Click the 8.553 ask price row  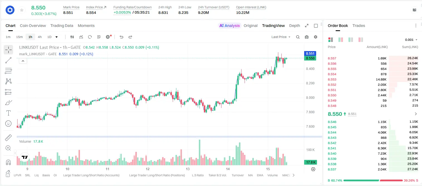pyautogui.click(x=373, y=79)
